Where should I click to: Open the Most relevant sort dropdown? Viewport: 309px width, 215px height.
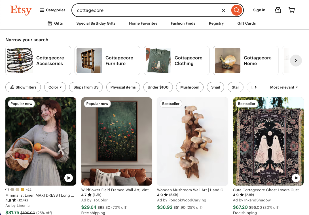click(284, 87)
